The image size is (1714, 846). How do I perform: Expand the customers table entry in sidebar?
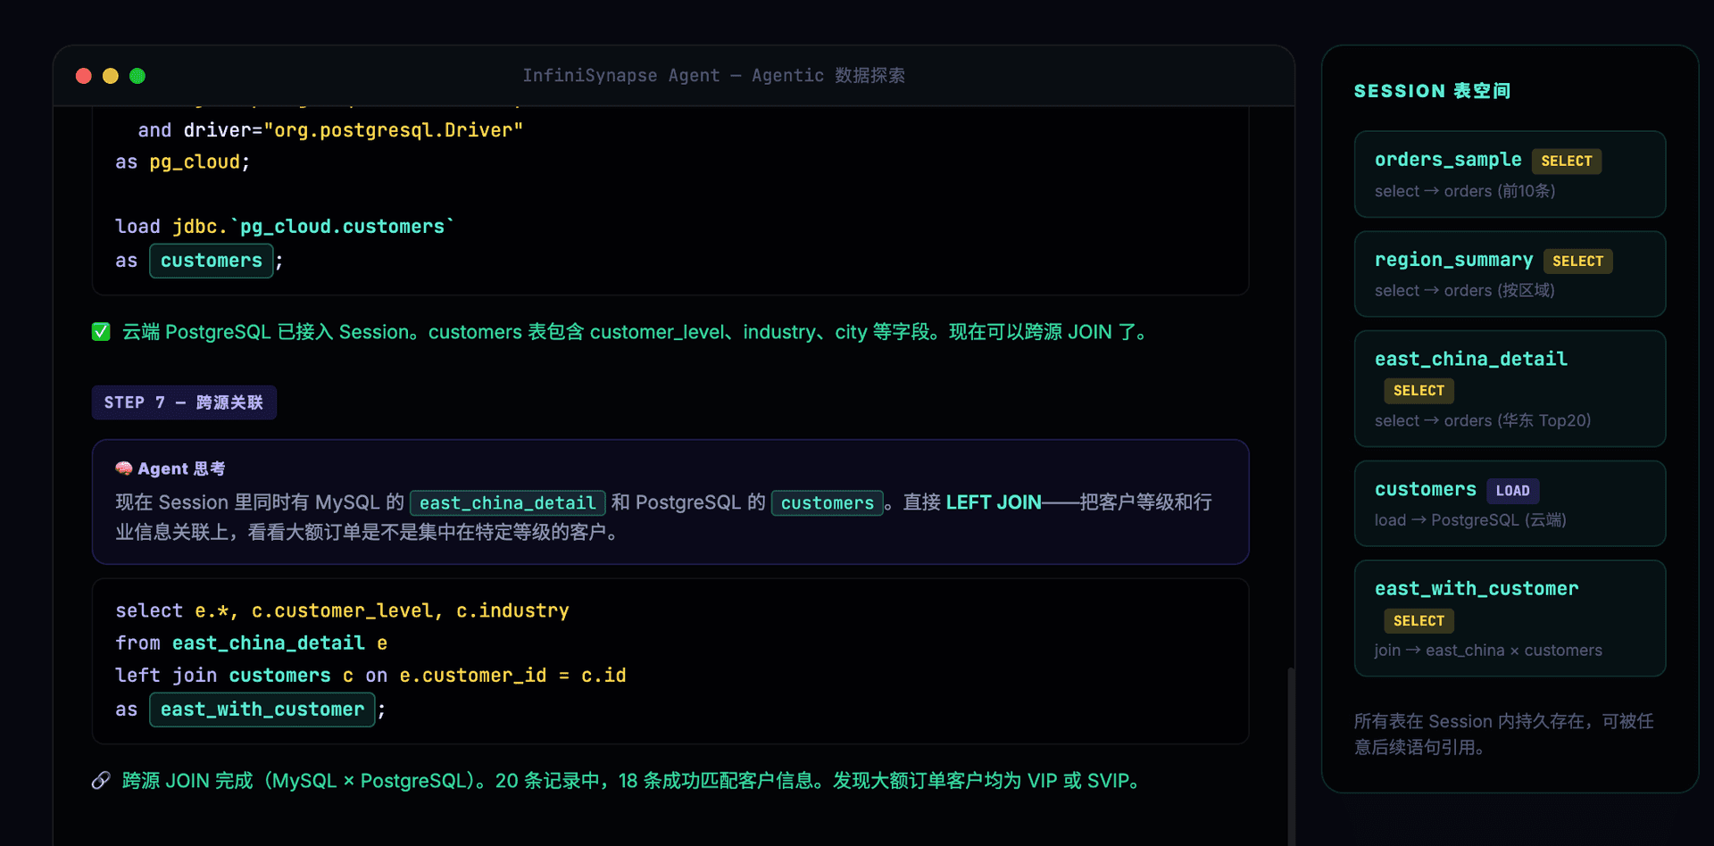click(x=1509, y=503)
